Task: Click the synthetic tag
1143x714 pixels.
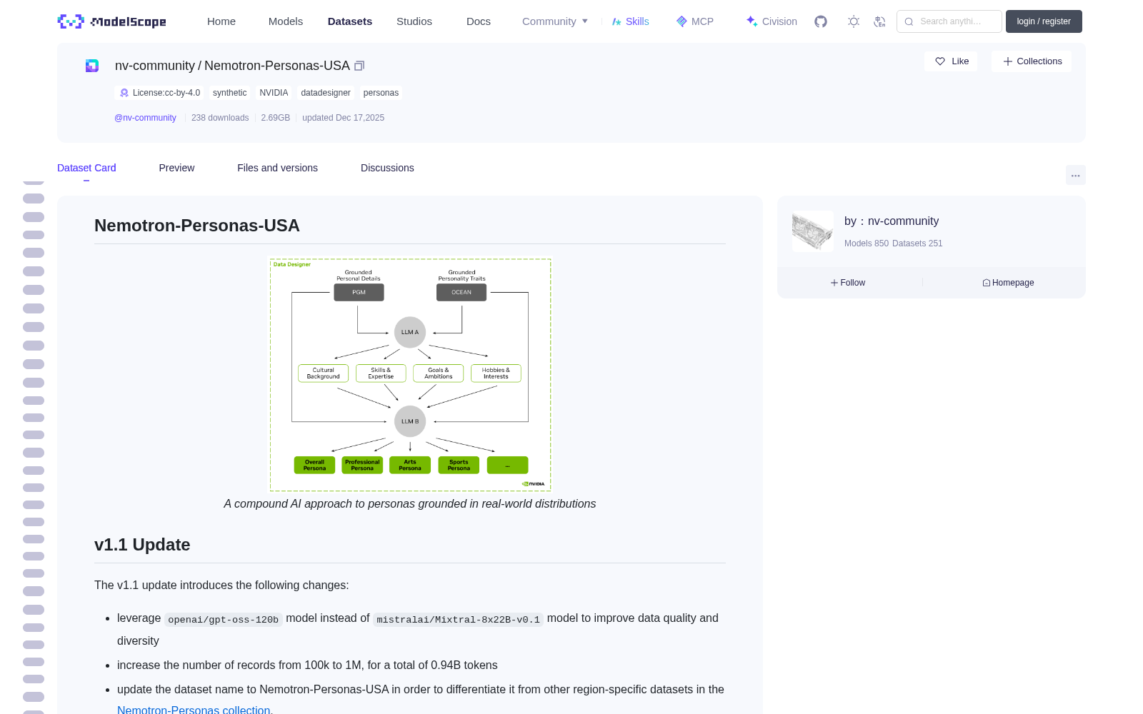Action: click(x=229, y=93)
